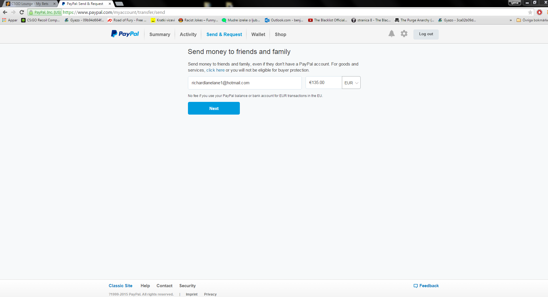Click the browser address bar URL

click(114, 12)
